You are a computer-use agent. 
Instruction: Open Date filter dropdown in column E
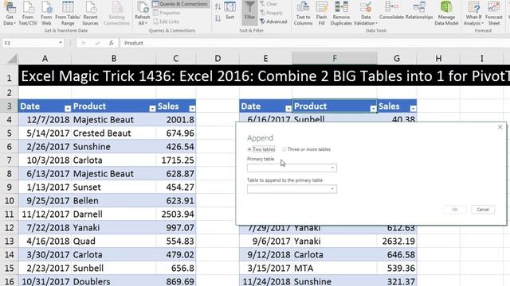tap(288, 109)
